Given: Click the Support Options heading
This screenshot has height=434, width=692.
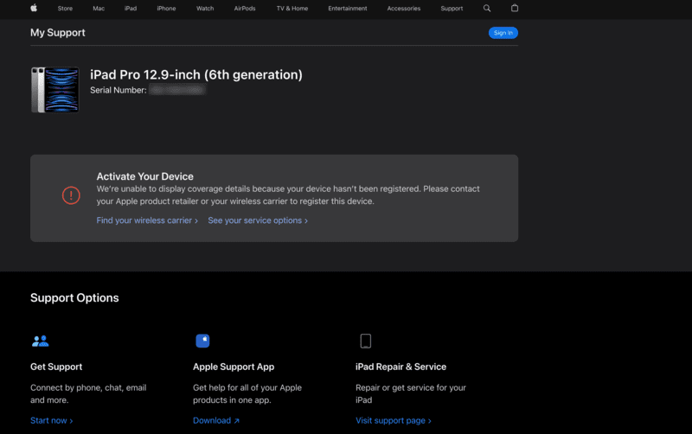Looking at the screenshot, I should coord(74,297).
